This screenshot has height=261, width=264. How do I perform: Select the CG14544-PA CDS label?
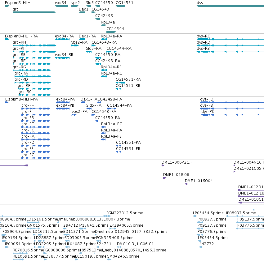click(x=119, y=105)
